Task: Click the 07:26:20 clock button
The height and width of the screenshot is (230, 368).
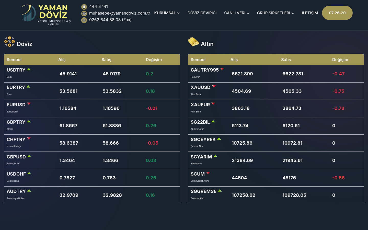Action: click(x=337, y=13)
